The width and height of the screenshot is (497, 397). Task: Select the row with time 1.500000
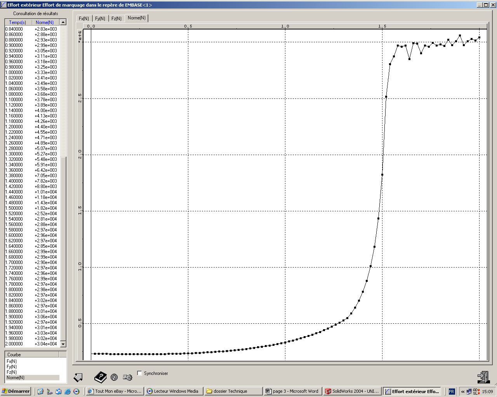coord(32,208)
